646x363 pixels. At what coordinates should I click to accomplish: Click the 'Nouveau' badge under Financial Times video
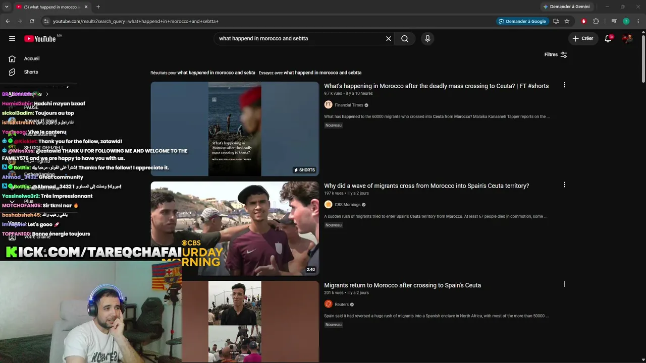(x=333, y=126)
